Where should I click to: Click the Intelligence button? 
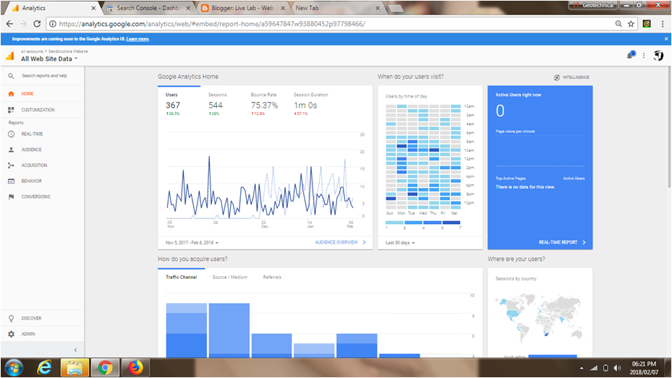(x=571, y=77)
